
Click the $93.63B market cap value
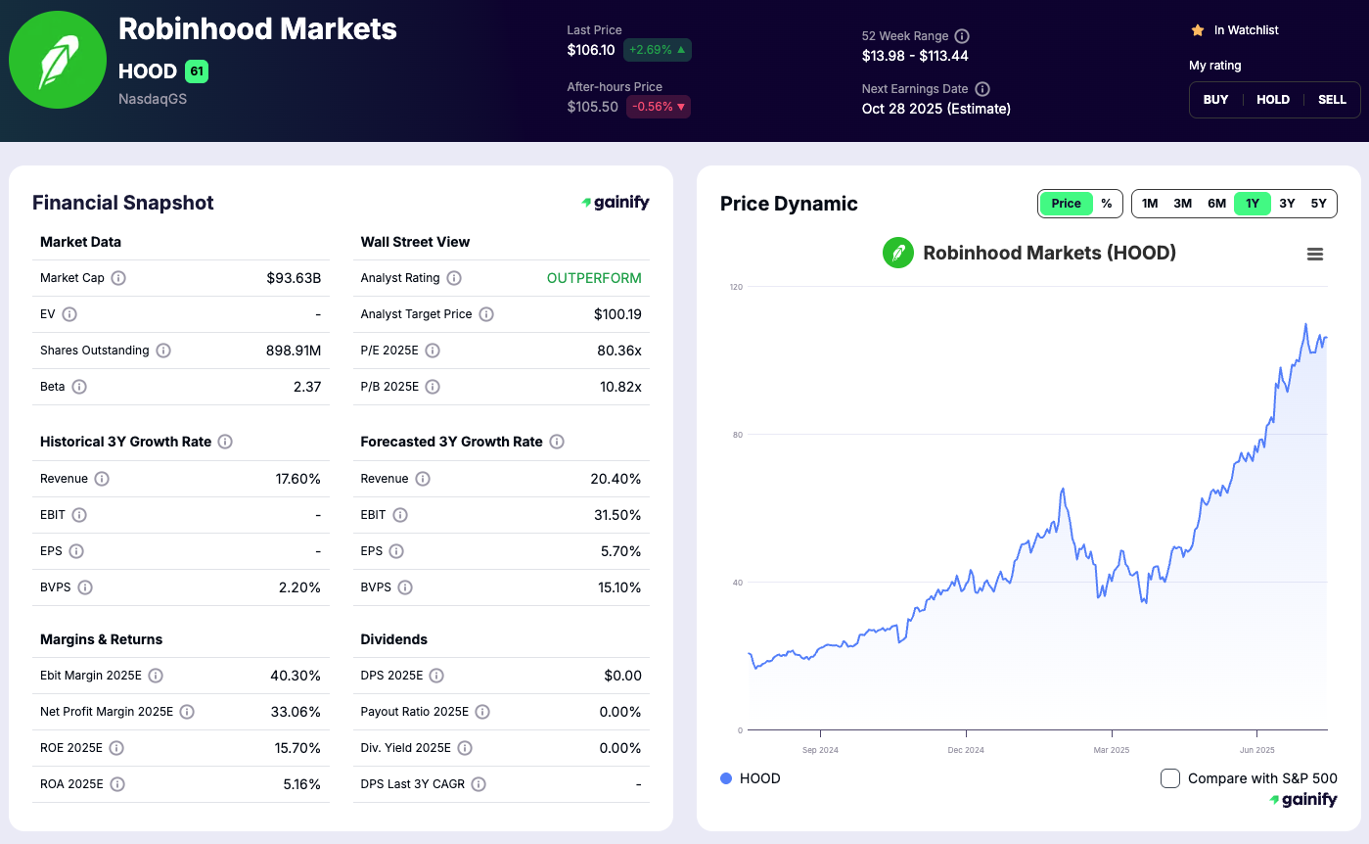click(x=294, y=278)
